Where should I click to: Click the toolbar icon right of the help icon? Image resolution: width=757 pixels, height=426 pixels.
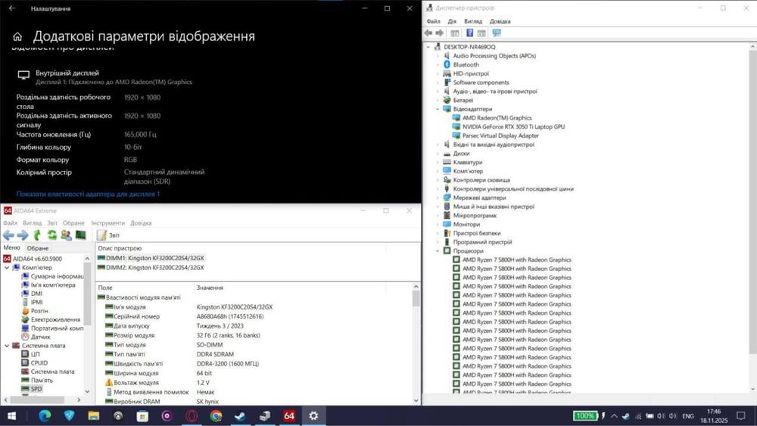[x=481, y=33]
